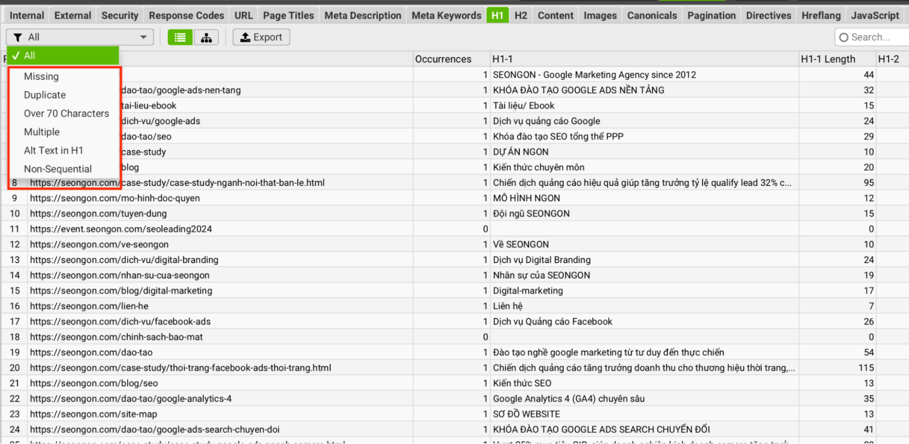909x444 pixels.
Task: Filter by Over 70 Characters
Action: [x=66, y=114]
